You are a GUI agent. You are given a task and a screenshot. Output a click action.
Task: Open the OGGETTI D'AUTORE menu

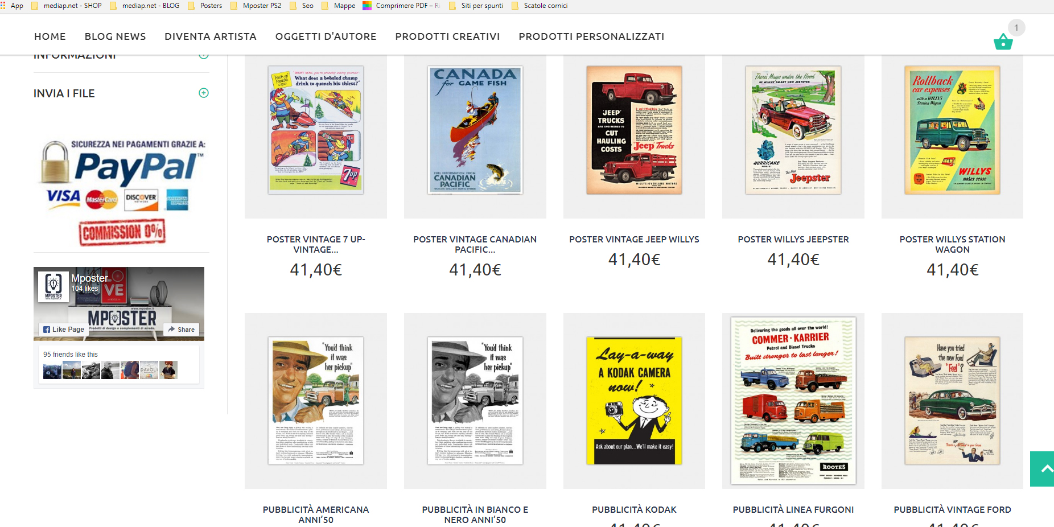click(x=326, y=36)
